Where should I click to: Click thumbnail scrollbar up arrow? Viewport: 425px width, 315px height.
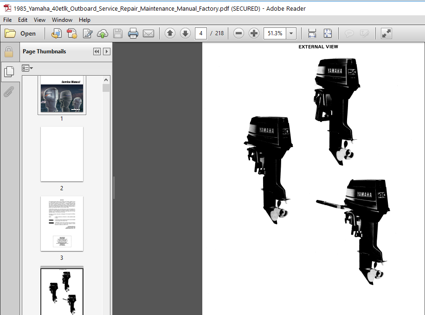point(106,80)
